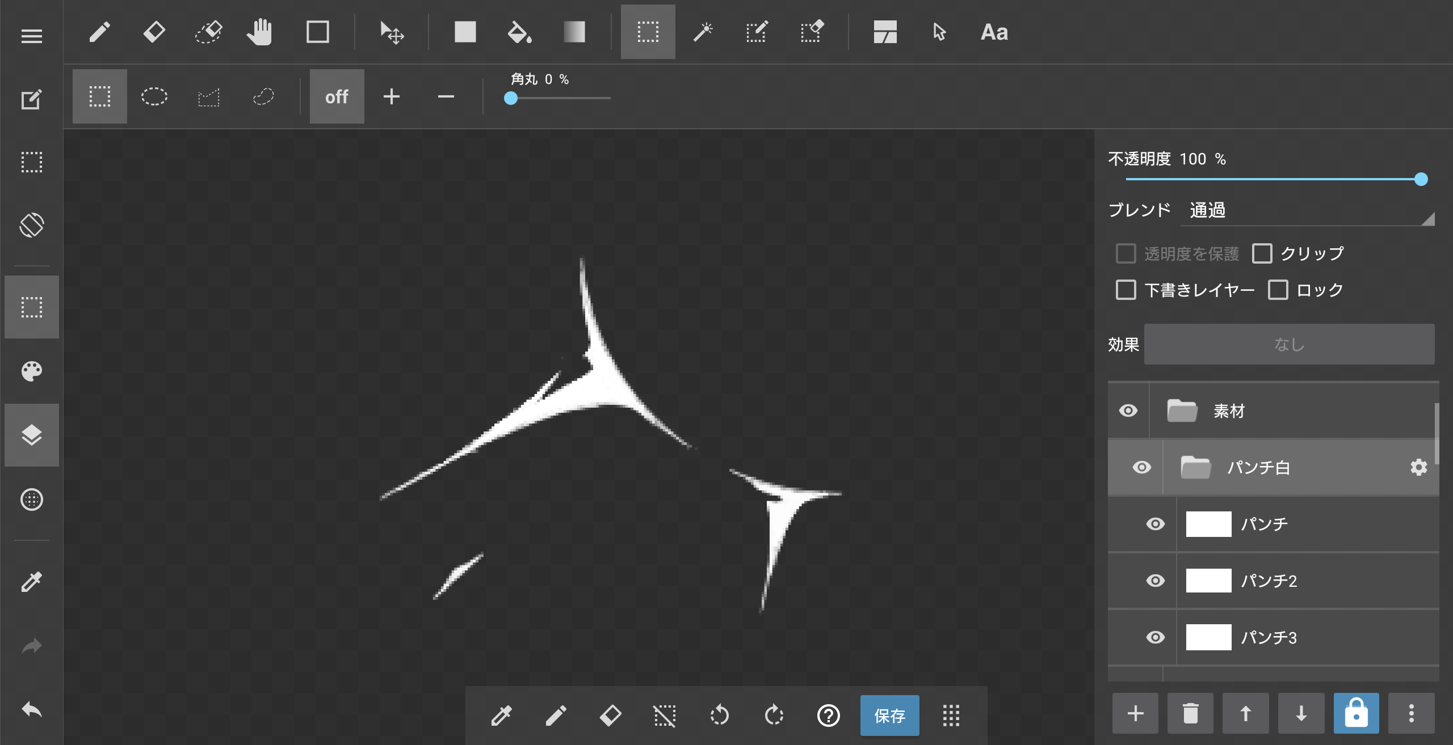Click the 保存 save button
The image size is (1453, 745).
coord(889,716)
